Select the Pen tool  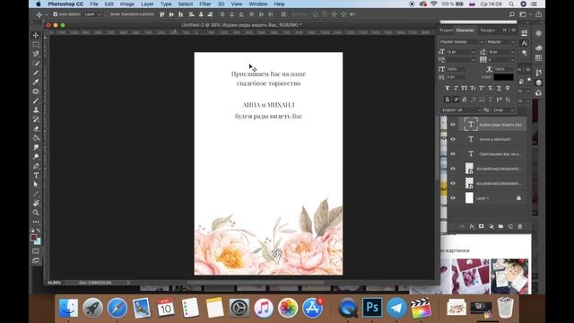click(x=36, y=166)
